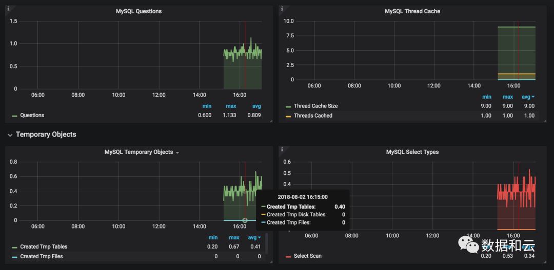Open Created Tmp Files cyan swatch
The width and height of the screenshot is (554, 270).
pyautogui.click(x=14, y=257)
